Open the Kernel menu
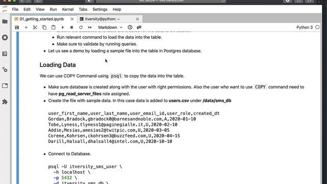The height and width of the screenshot is (184, 327). pos(68,9)
